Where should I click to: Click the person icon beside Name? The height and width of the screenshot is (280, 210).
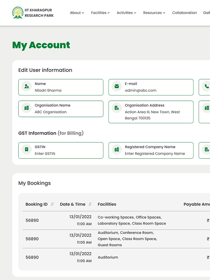pyautogui.click(x=27, y=86)
